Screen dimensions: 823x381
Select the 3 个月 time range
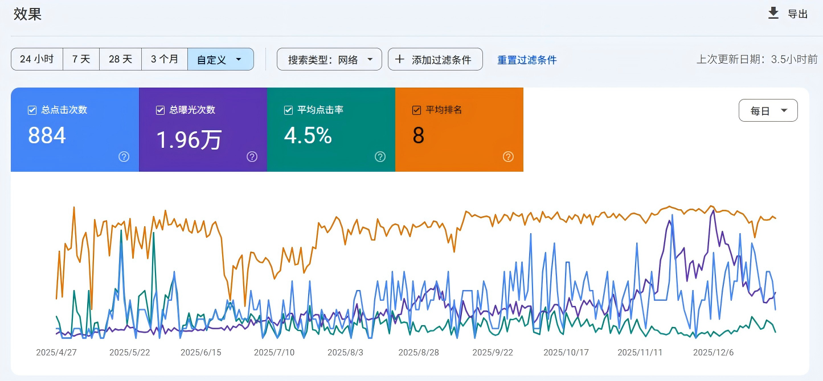tap(164, 59)
